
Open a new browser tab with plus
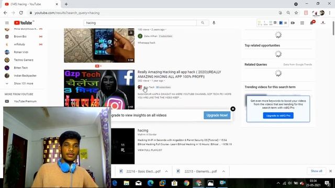pos(66,4)
